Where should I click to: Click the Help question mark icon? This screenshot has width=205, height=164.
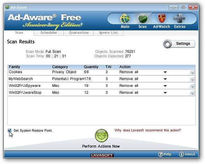160,154
